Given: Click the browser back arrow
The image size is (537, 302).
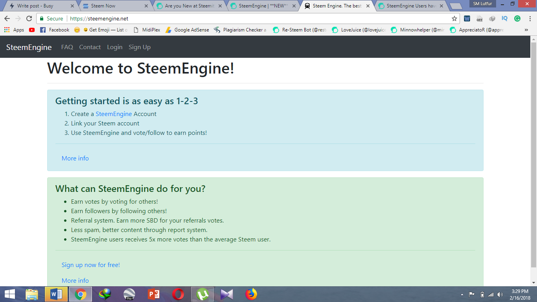Looking at the screenshot, I should point(7,18).
